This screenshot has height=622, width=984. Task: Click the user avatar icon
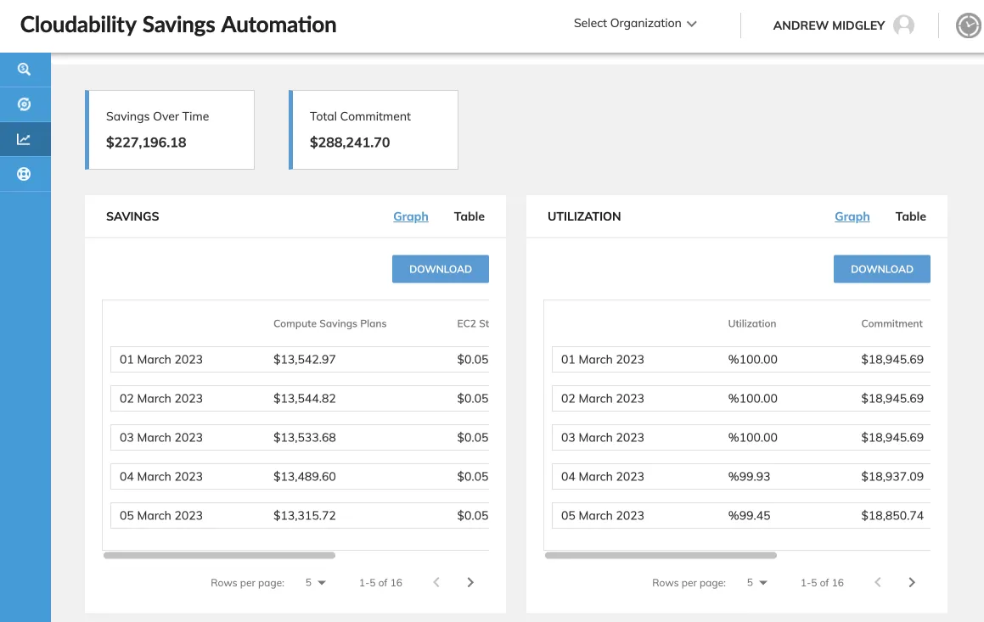pos(903,25)
